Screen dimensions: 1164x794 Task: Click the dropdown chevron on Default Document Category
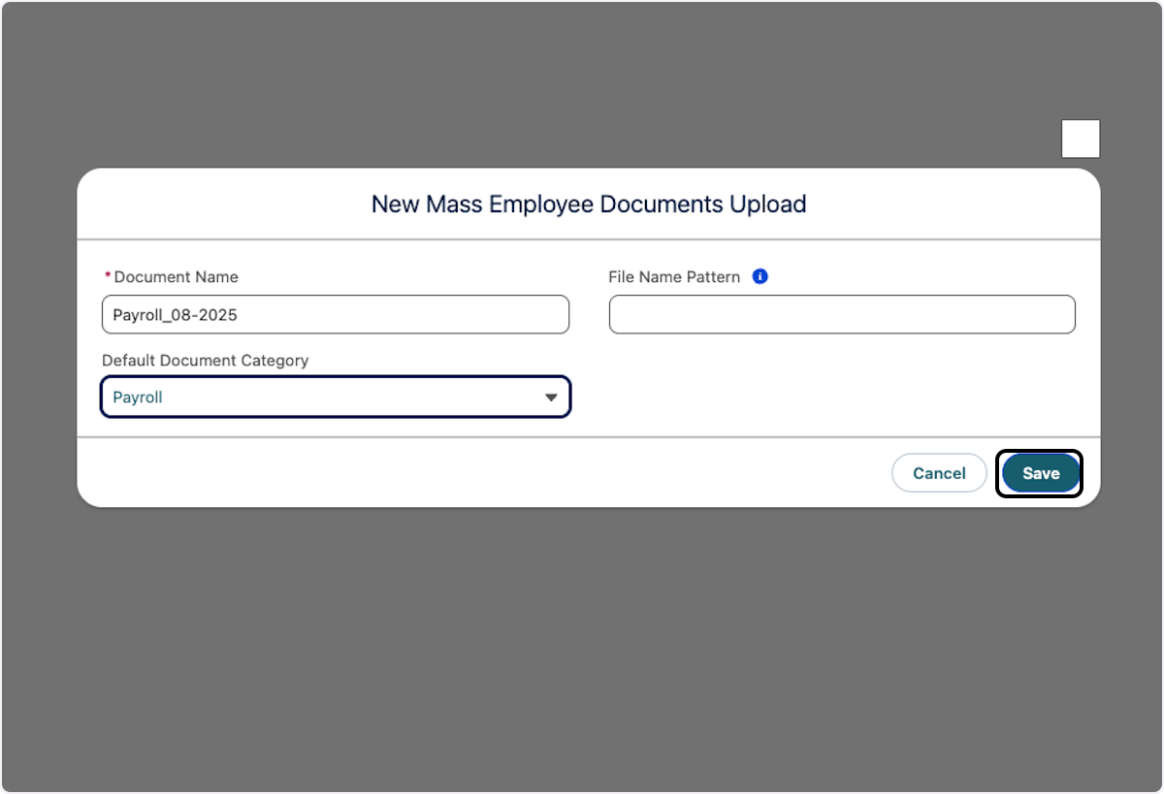pyautogui.click(x=551, y=397)
